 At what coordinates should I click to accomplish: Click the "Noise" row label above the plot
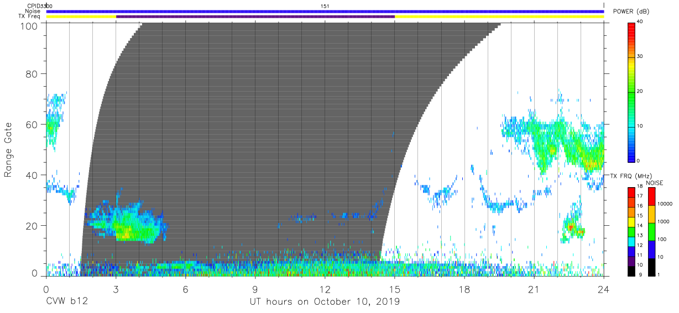click(33, 10)
